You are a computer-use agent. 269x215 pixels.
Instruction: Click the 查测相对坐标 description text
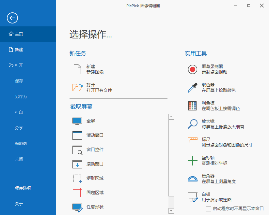(x=214, y=163)
